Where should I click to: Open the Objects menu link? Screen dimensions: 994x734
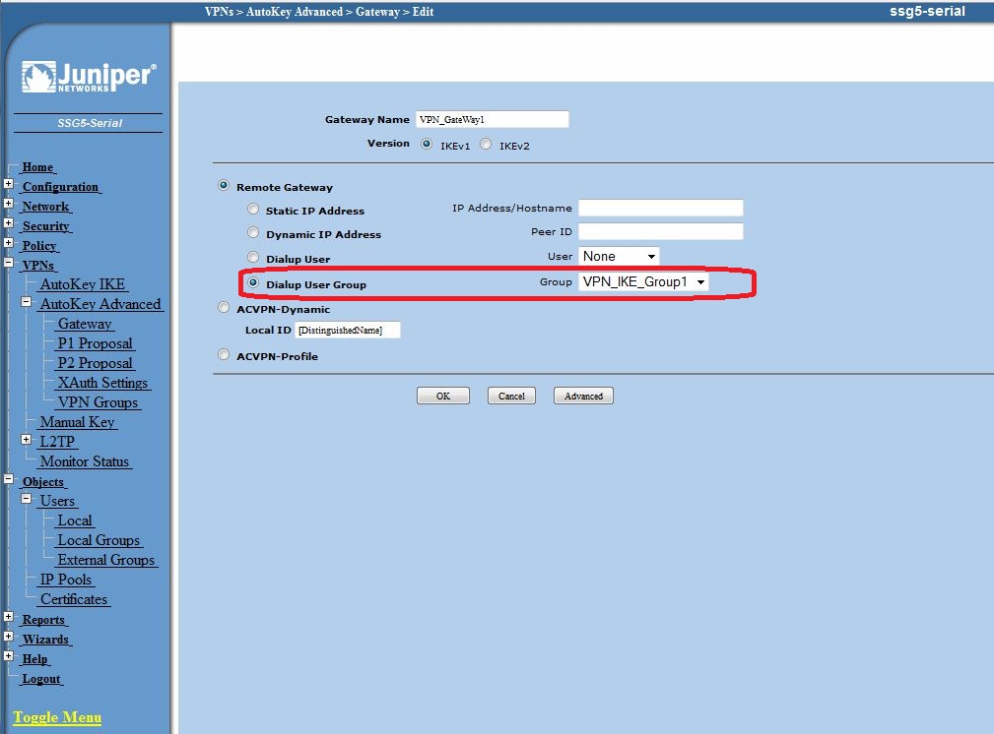(43, 482)
